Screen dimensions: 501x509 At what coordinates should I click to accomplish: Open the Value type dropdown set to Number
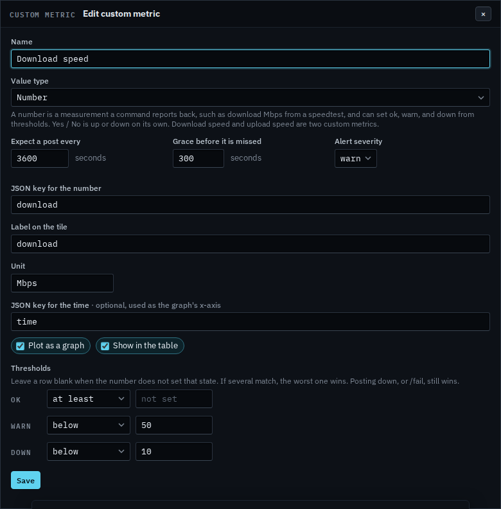pos(250,98)
